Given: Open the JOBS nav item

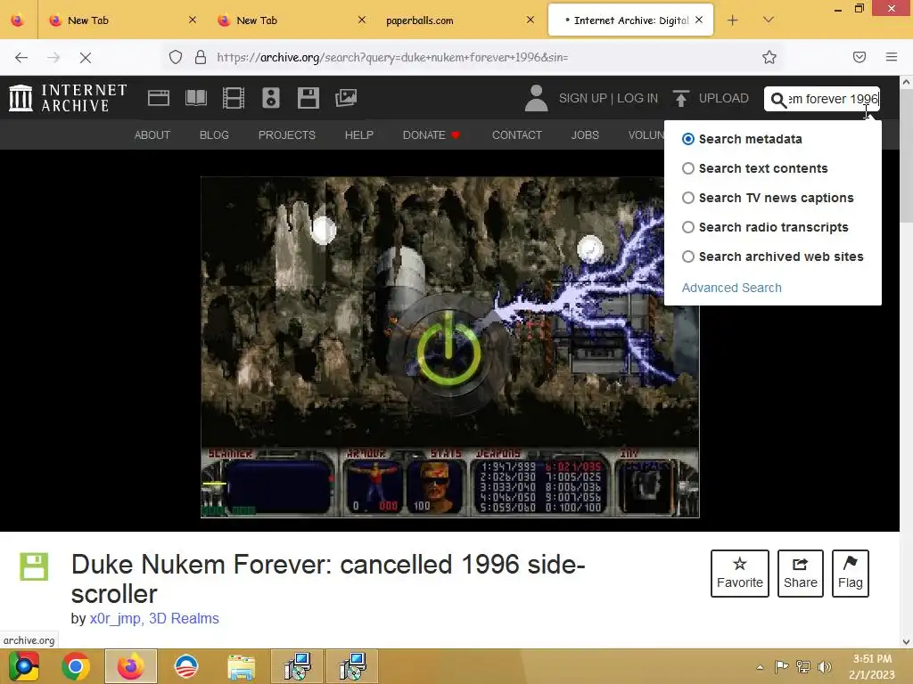Looking at the screenshot, I should click(585, 135).
